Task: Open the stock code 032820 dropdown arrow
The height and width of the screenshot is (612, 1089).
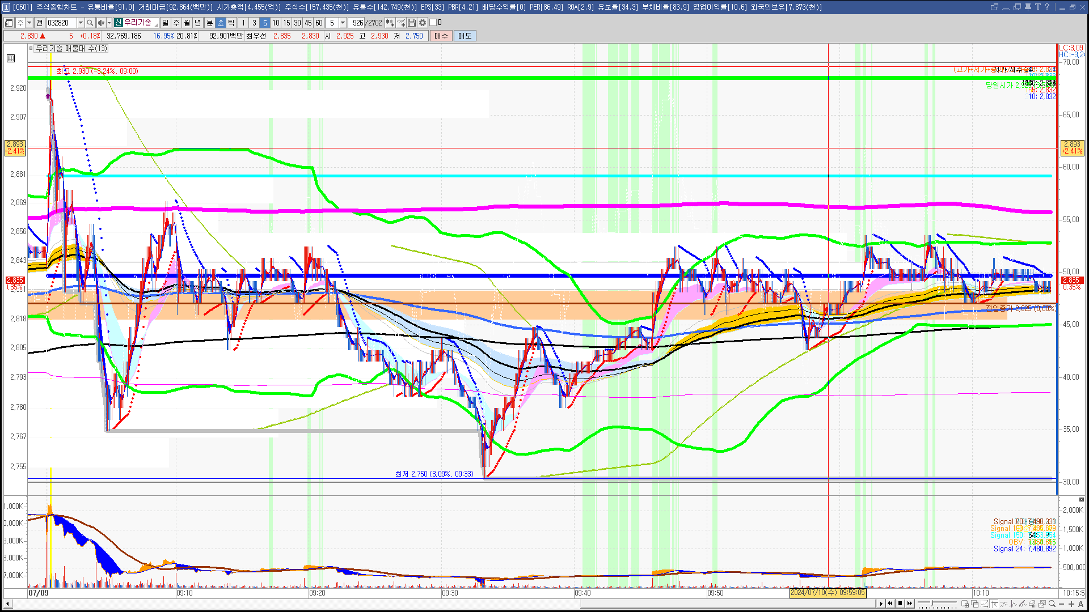Action: coord(81,23)
